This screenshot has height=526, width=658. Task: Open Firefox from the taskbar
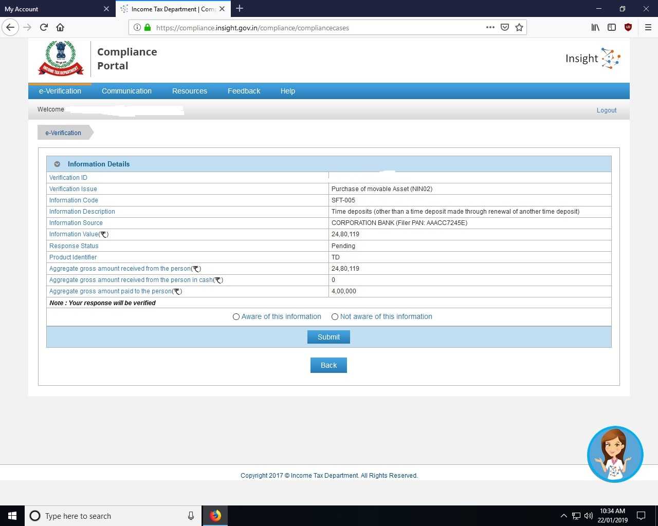click(x=215, y=516)
